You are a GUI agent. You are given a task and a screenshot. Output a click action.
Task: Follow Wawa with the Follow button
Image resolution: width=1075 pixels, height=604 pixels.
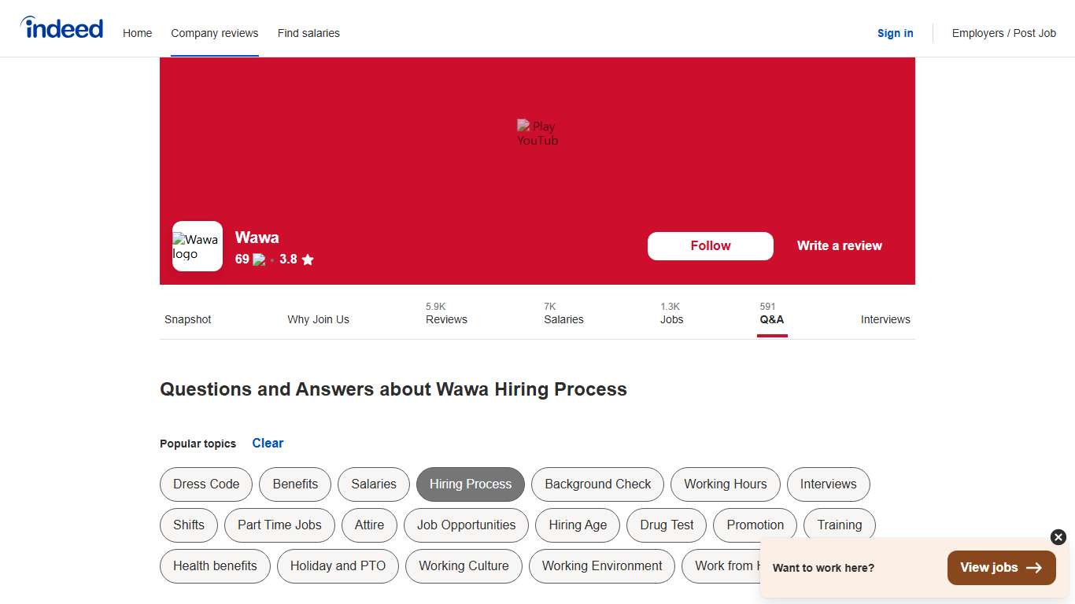tap(710, 245)
